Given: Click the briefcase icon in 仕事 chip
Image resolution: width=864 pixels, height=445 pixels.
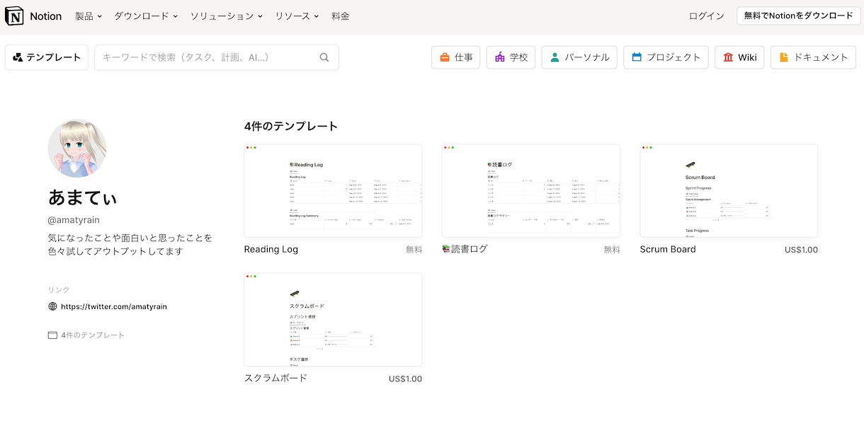Looking at the screenshot, I should 445,57.
